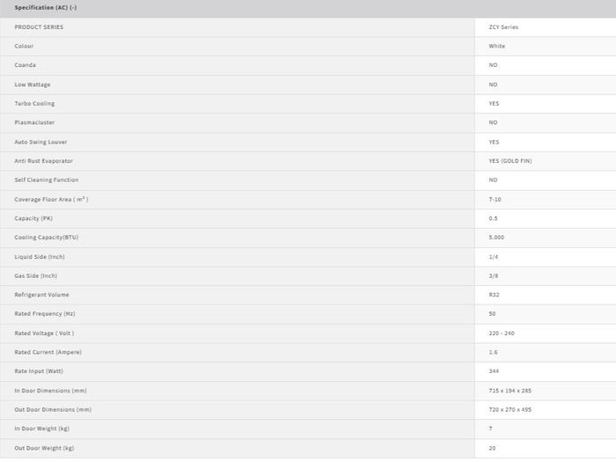Click the YES (GOLD FIN) value
The image size is (616, 462).
coord(510,161)
